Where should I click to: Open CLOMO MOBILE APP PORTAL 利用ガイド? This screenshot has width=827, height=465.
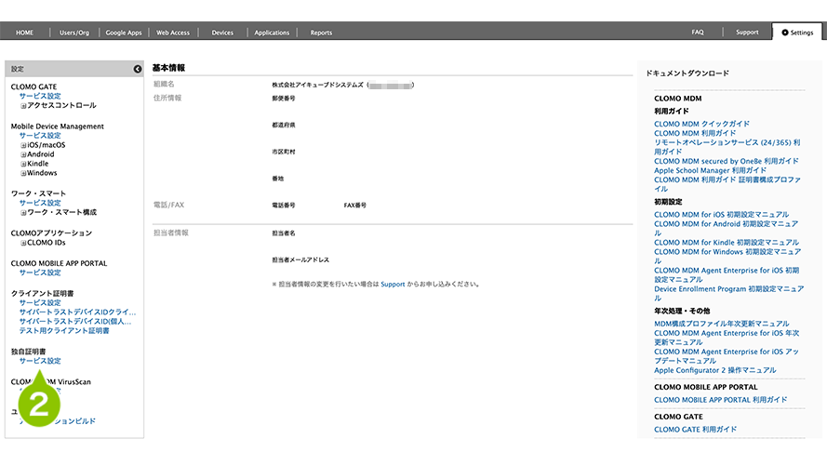[x=720, y=400]
